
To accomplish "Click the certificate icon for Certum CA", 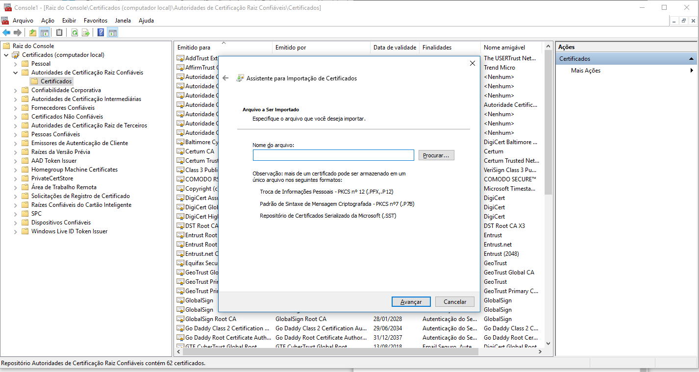I will (180, 151).
